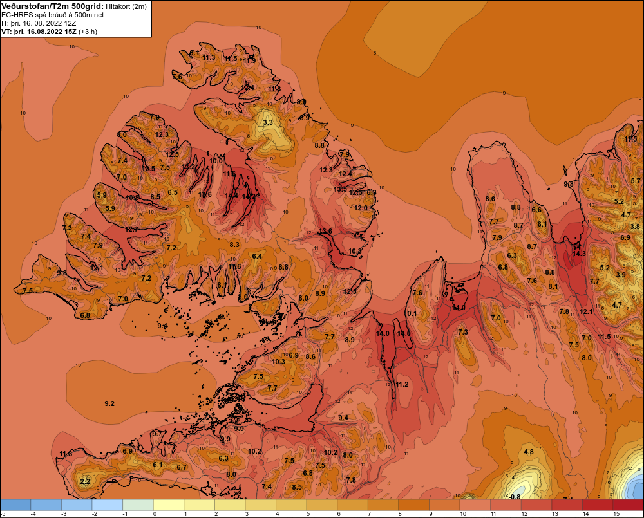
Task: Click the 6.6 temperature value on the map
Action: (x=536, y=210)
